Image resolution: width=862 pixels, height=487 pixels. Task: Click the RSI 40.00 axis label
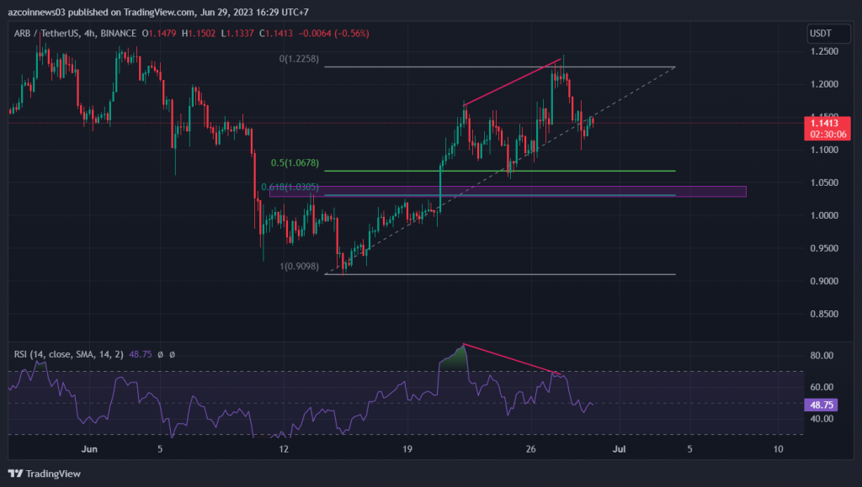coord(822,419)
